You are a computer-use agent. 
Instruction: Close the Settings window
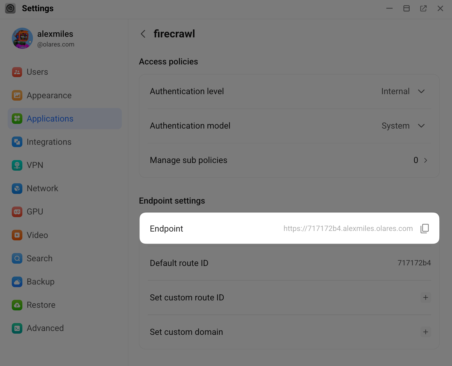440,8
